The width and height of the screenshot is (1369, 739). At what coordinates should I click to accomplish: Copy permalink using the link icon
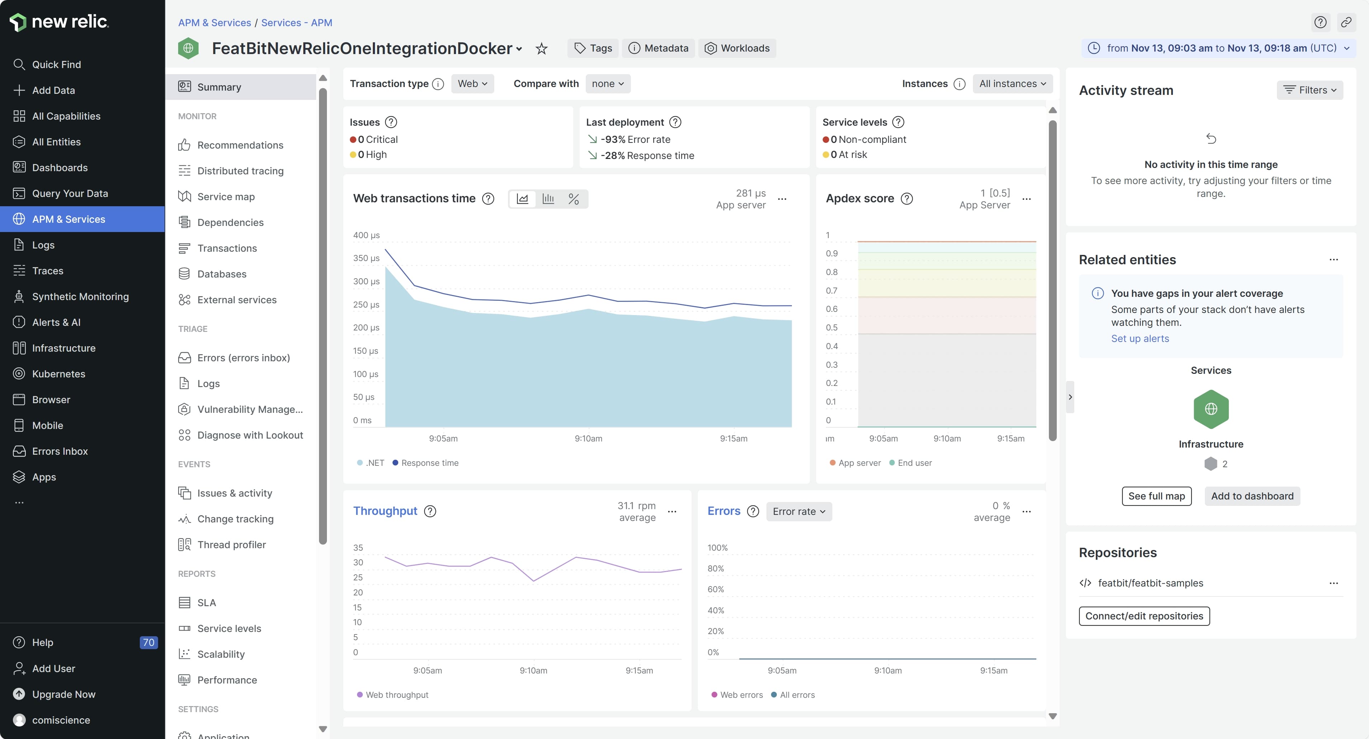pos(1346,22)
